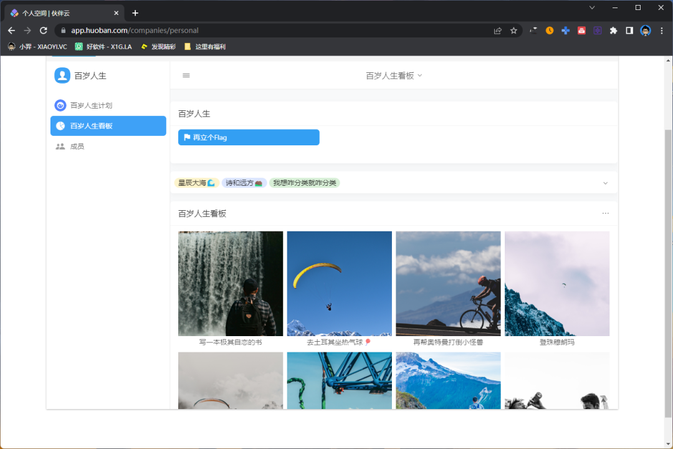
Task: Click the 成员 members icon
Action: [x=60, y=146]
